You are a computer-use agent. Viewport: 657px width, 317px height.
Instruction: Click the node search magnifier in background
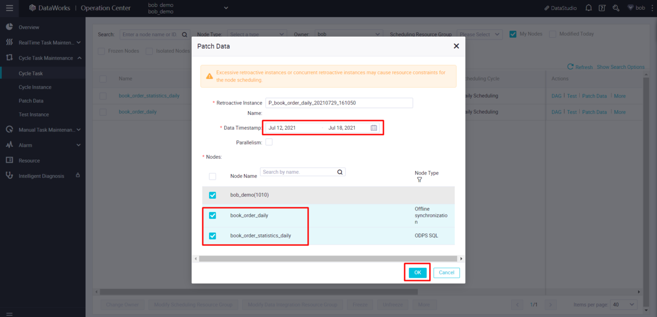click(185, 34)
